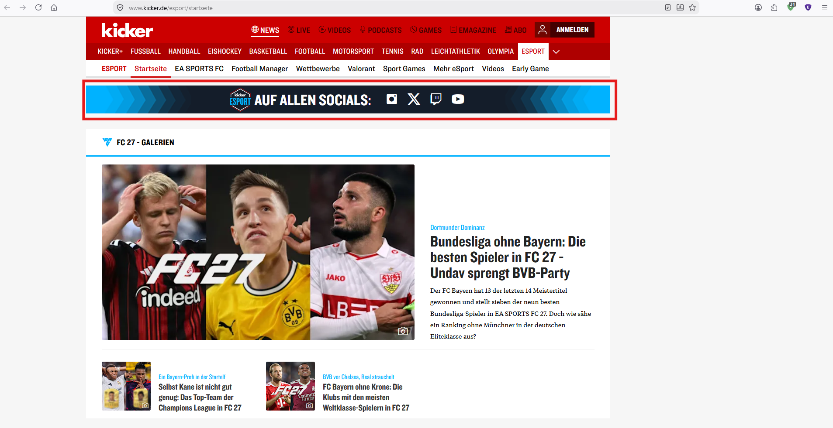This screenshot has width=833, height=428.
Task: Open the extensions puzzle icon
Action: click(774, 7)
